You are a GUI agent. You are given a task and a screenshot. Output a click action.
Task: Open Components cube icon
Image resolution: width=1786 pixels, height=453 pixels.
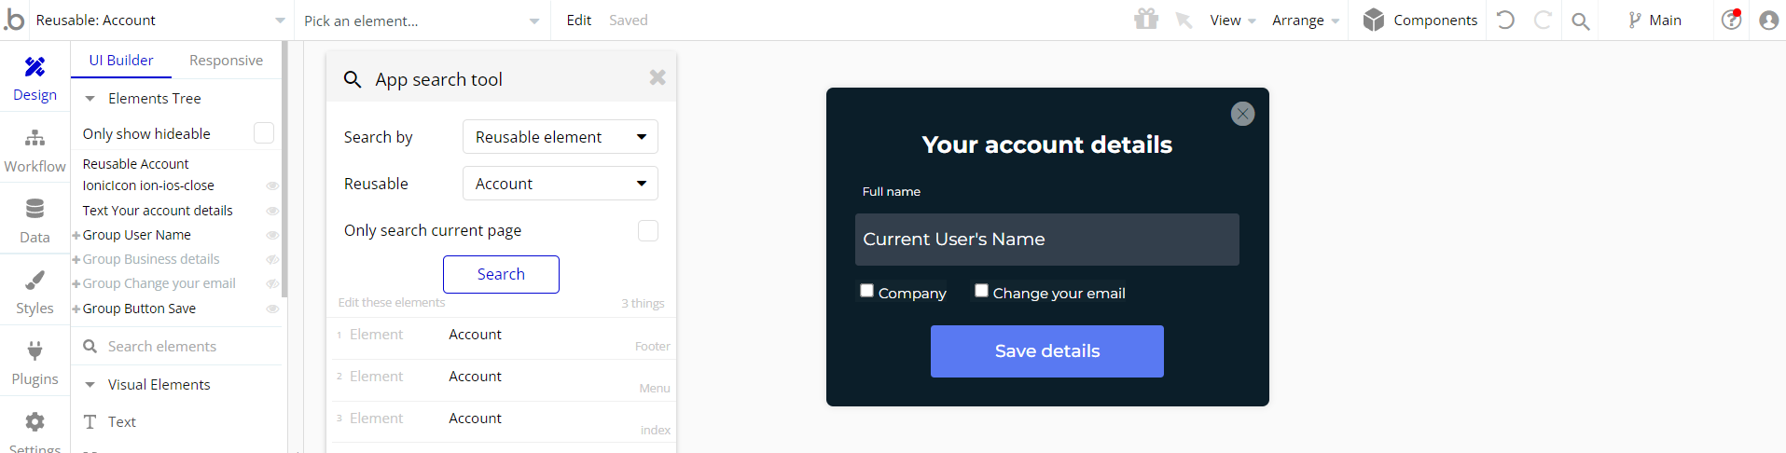pos(1373,20)
